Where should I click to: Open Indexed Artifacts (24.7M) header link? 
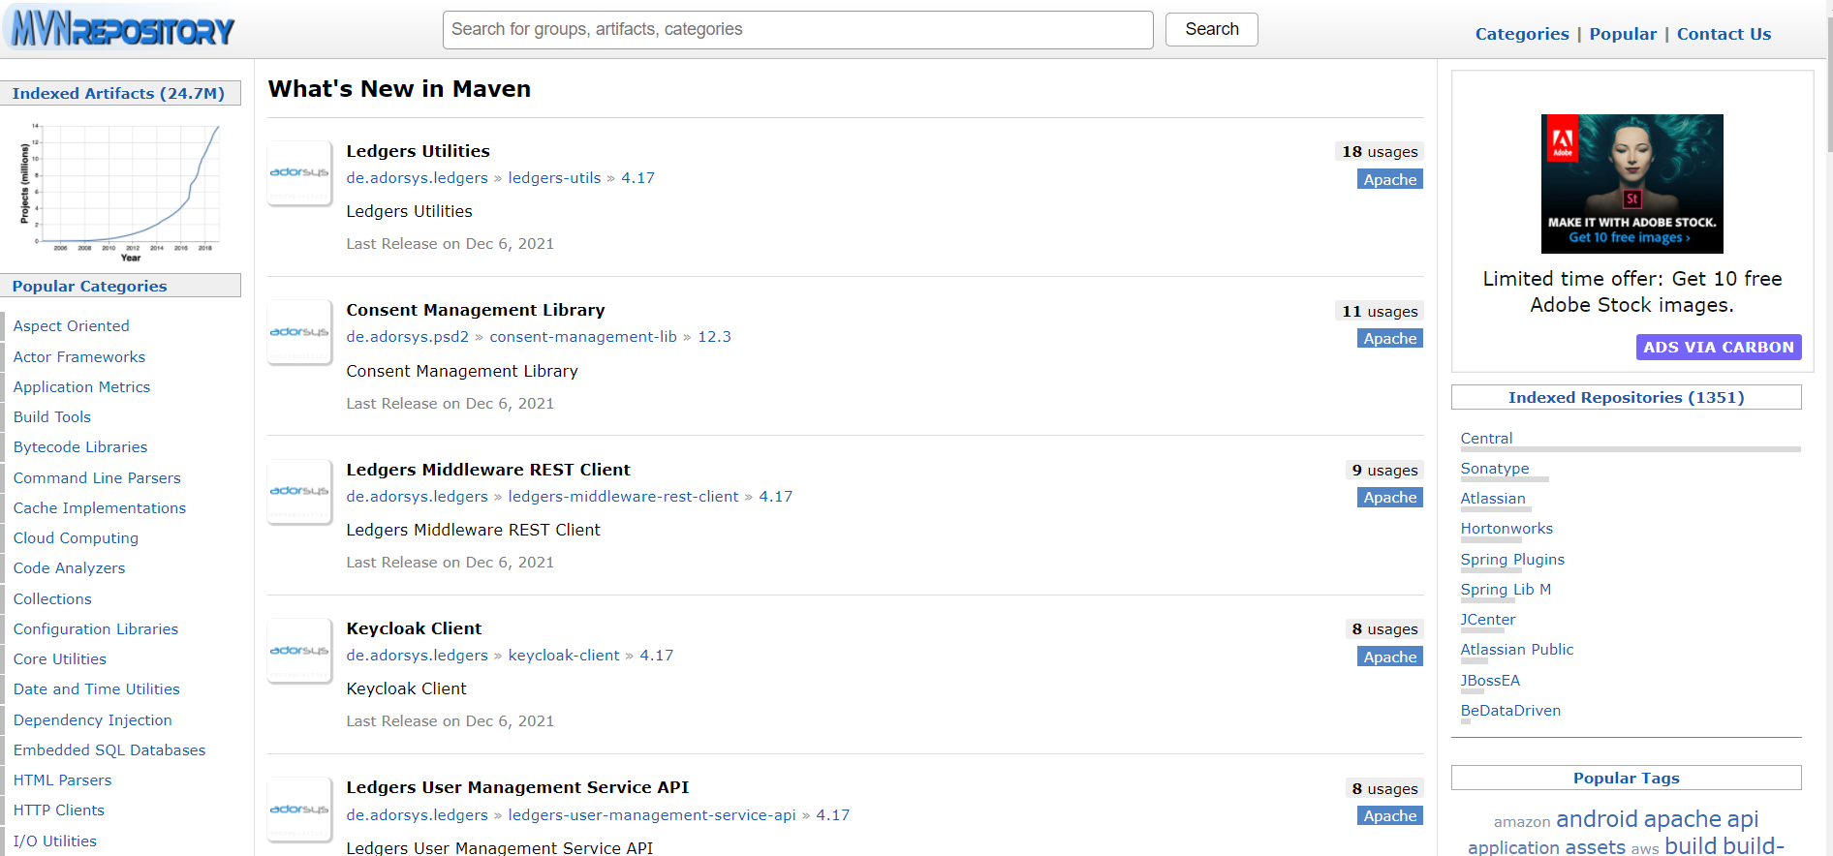pos(118,93)
